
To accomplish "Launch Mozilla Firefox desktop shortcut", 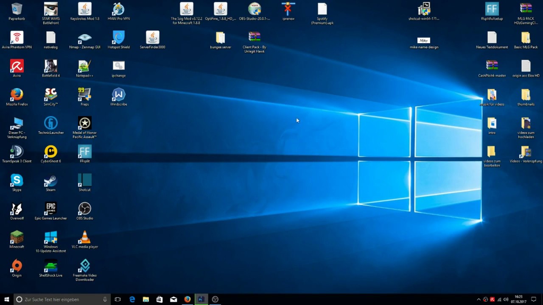I will tap(17, 94).
